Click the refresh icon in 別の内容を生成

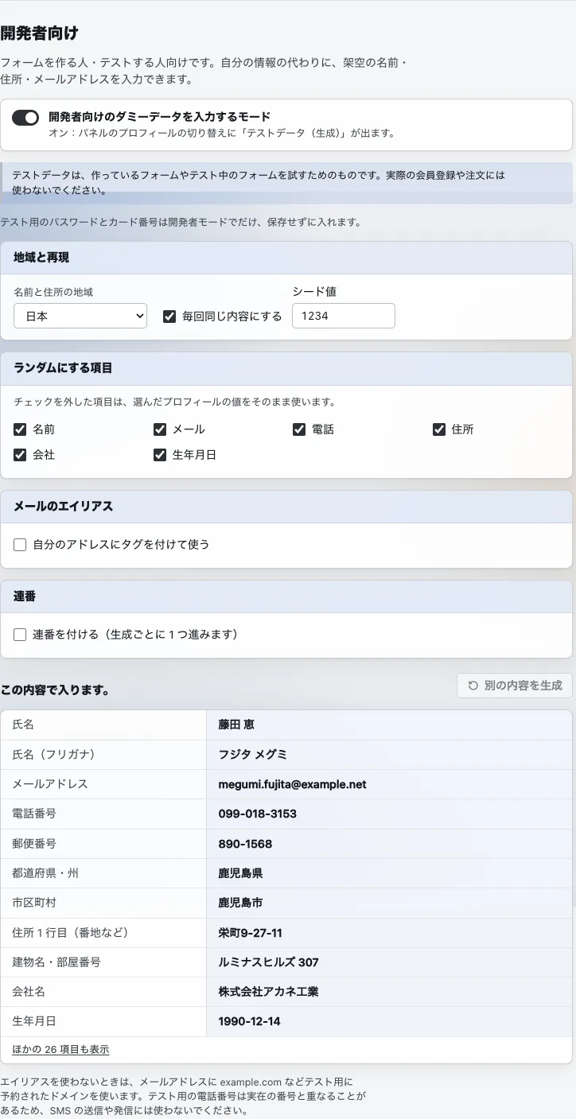point(473,686)
